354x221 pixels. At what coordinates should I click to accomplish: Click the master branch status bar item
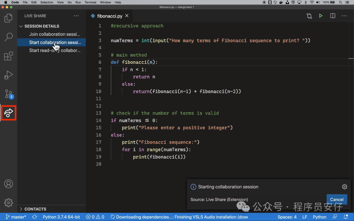point(16,217)
